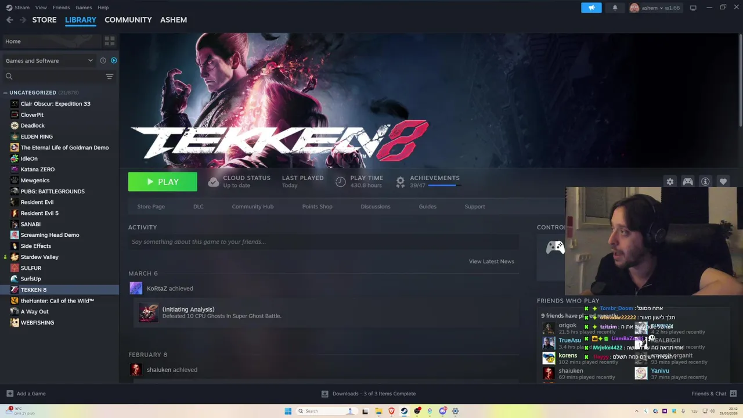The width and height of the screenshot is (743, 418).
Task: Open Discord from the taskbar
Action: (x=443, y=411)
